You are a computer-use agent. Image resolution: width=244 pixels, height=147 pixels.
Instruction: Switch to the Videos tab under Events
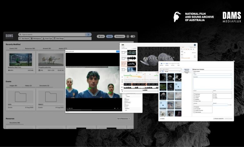[28, 86]
